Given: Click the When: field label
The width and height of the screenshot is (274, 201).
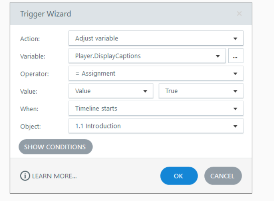Looking at the screenshot, I should click(29, 109).
